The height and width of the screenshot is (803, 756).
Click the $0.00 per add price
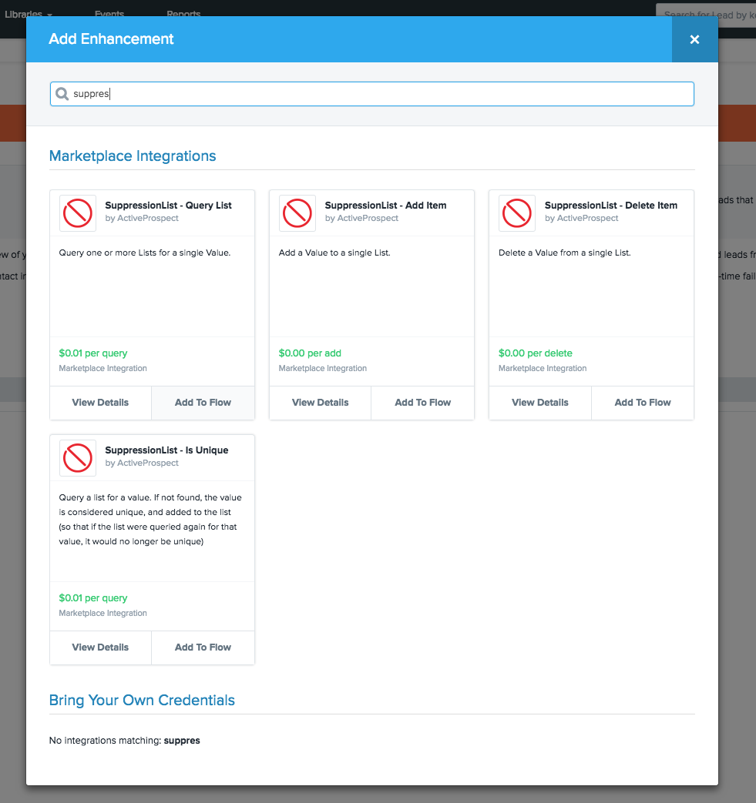pos(310,353)
